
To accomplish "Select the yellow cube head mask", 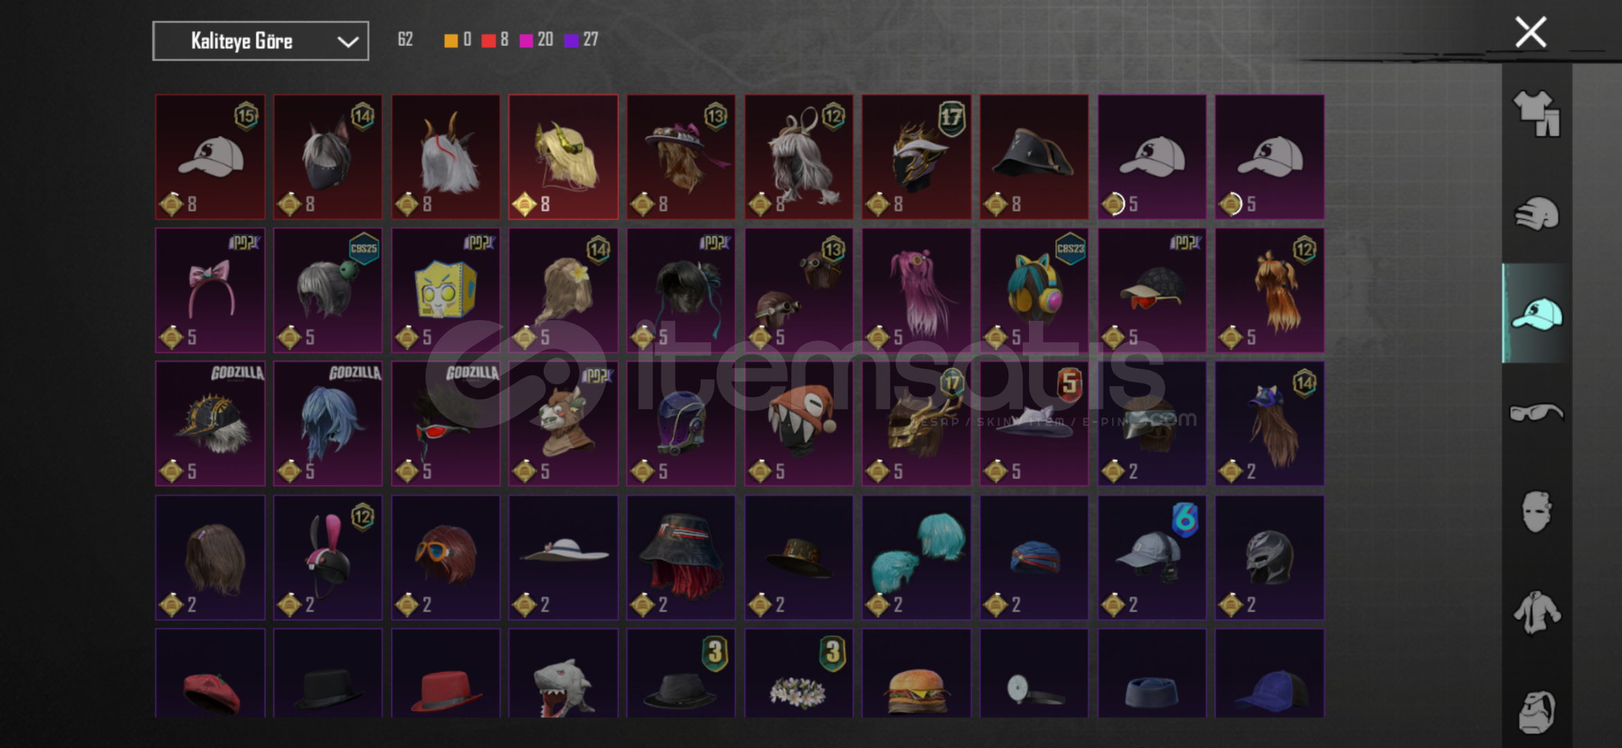I will click(x=446, y=290).
